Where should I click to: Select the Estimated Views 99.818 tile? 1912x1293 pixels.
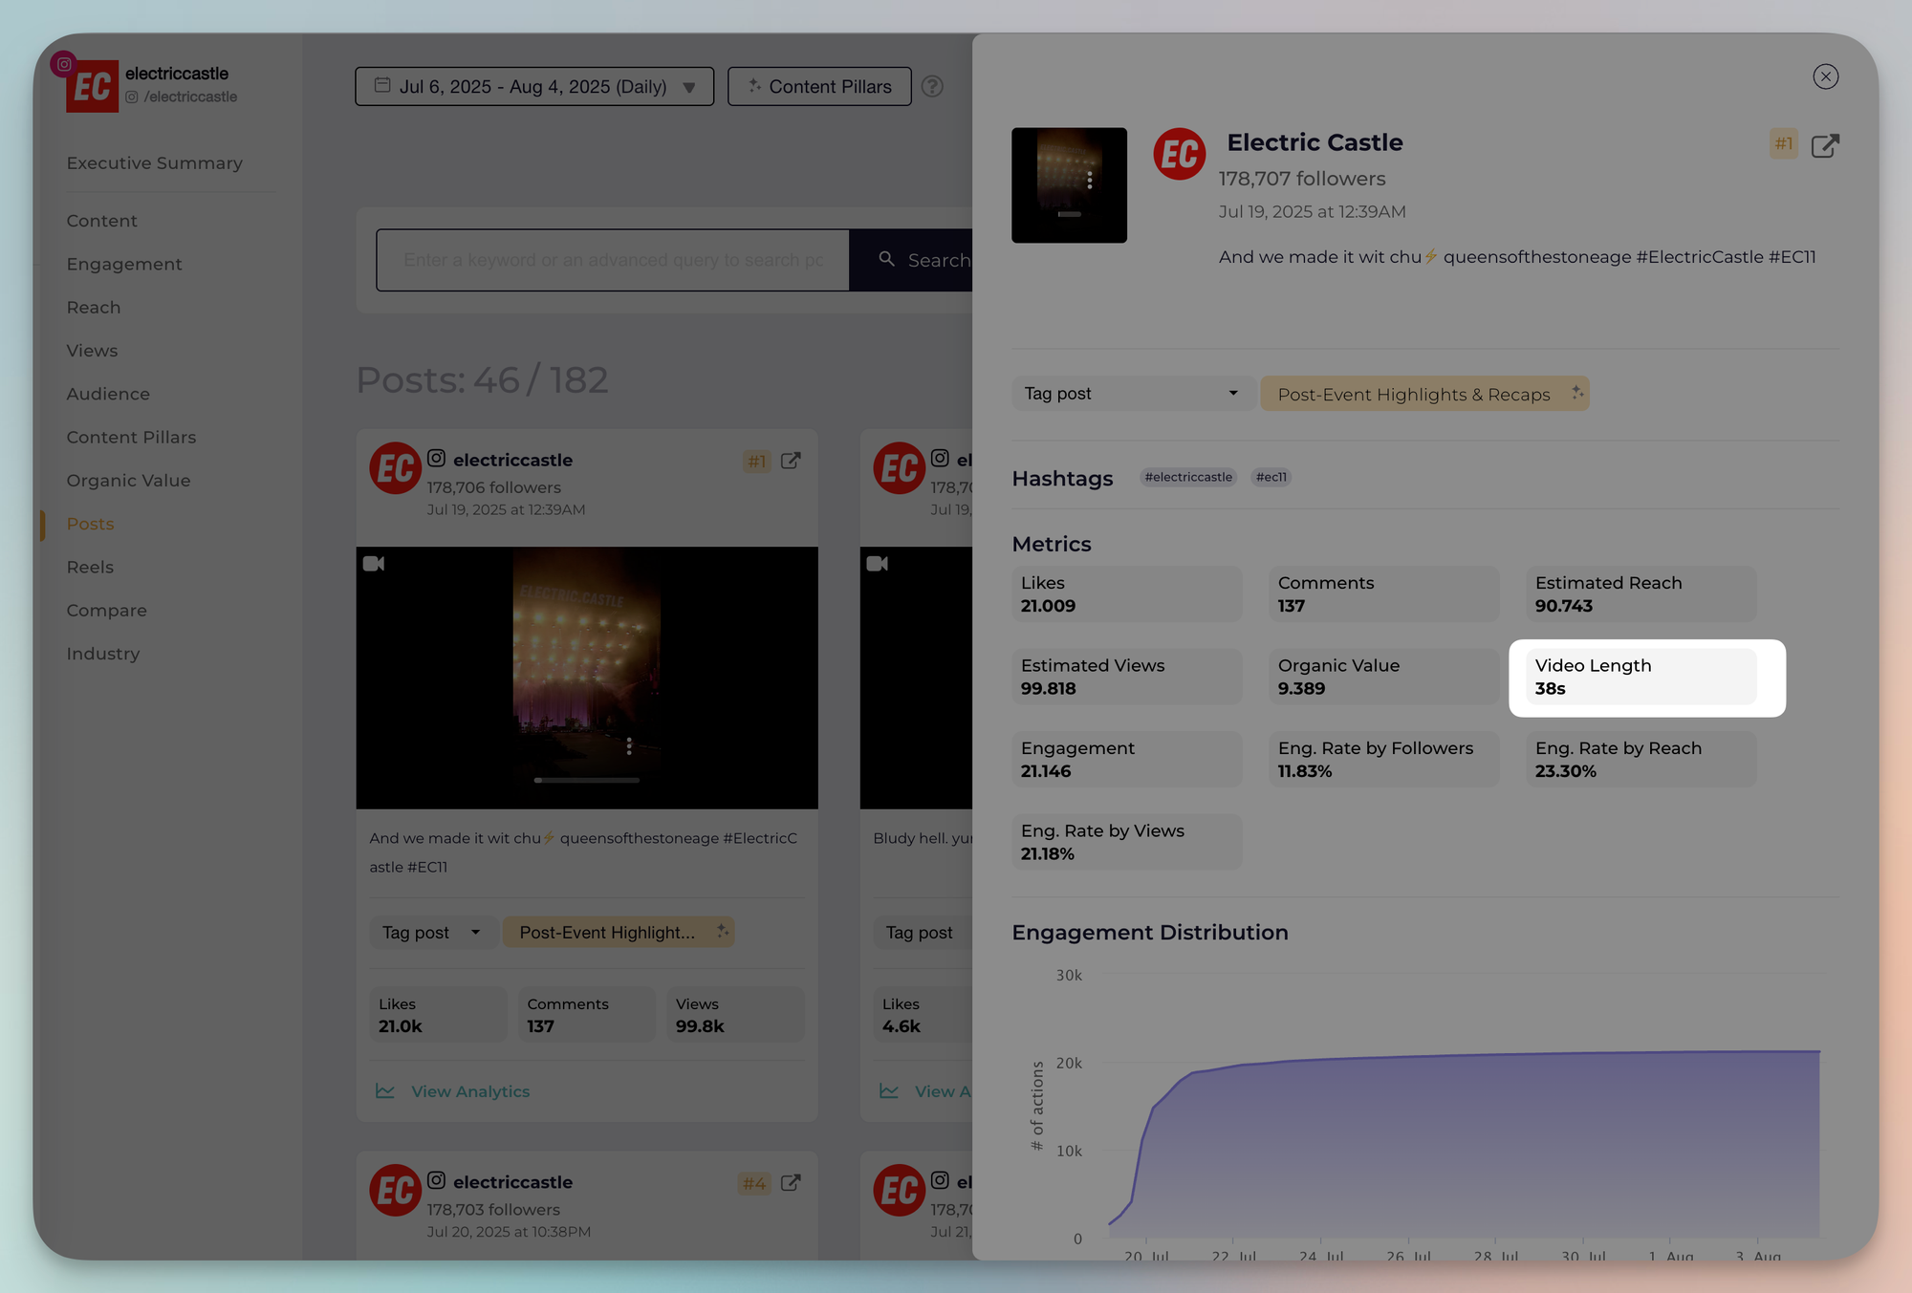pos(1127,677)
